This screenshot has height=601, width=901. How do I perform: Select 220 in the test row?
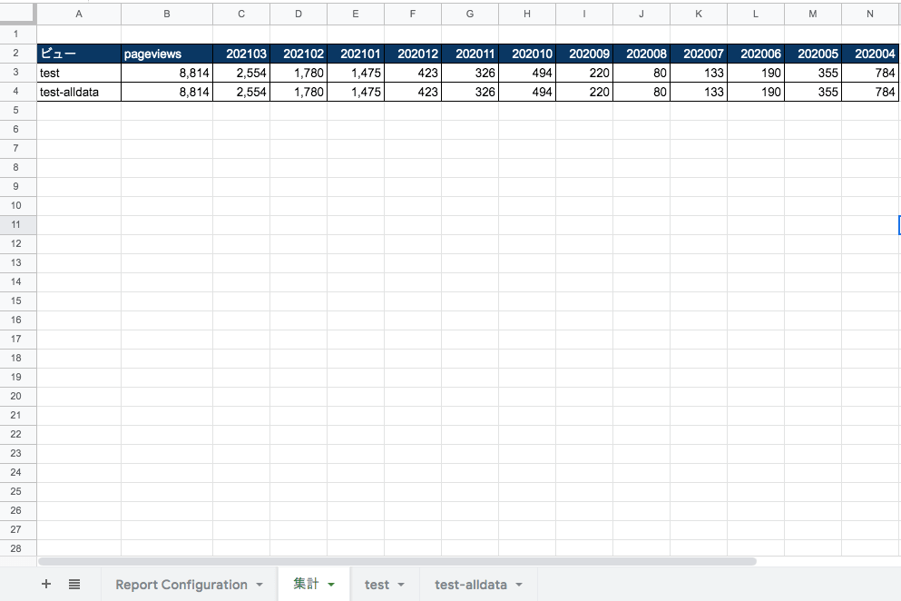pyautogui.click(x=584, y=73)
